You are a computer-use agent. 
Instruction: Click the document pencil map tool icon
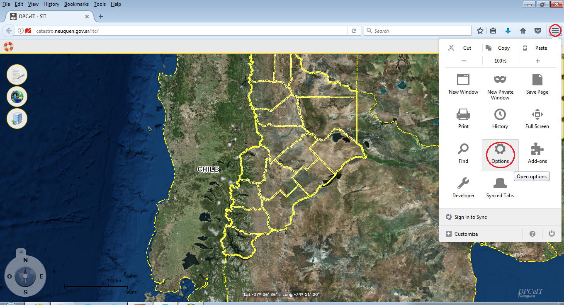pos(17,75)
